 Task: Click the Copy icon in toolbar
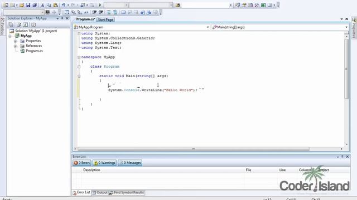tap(49, 5)
